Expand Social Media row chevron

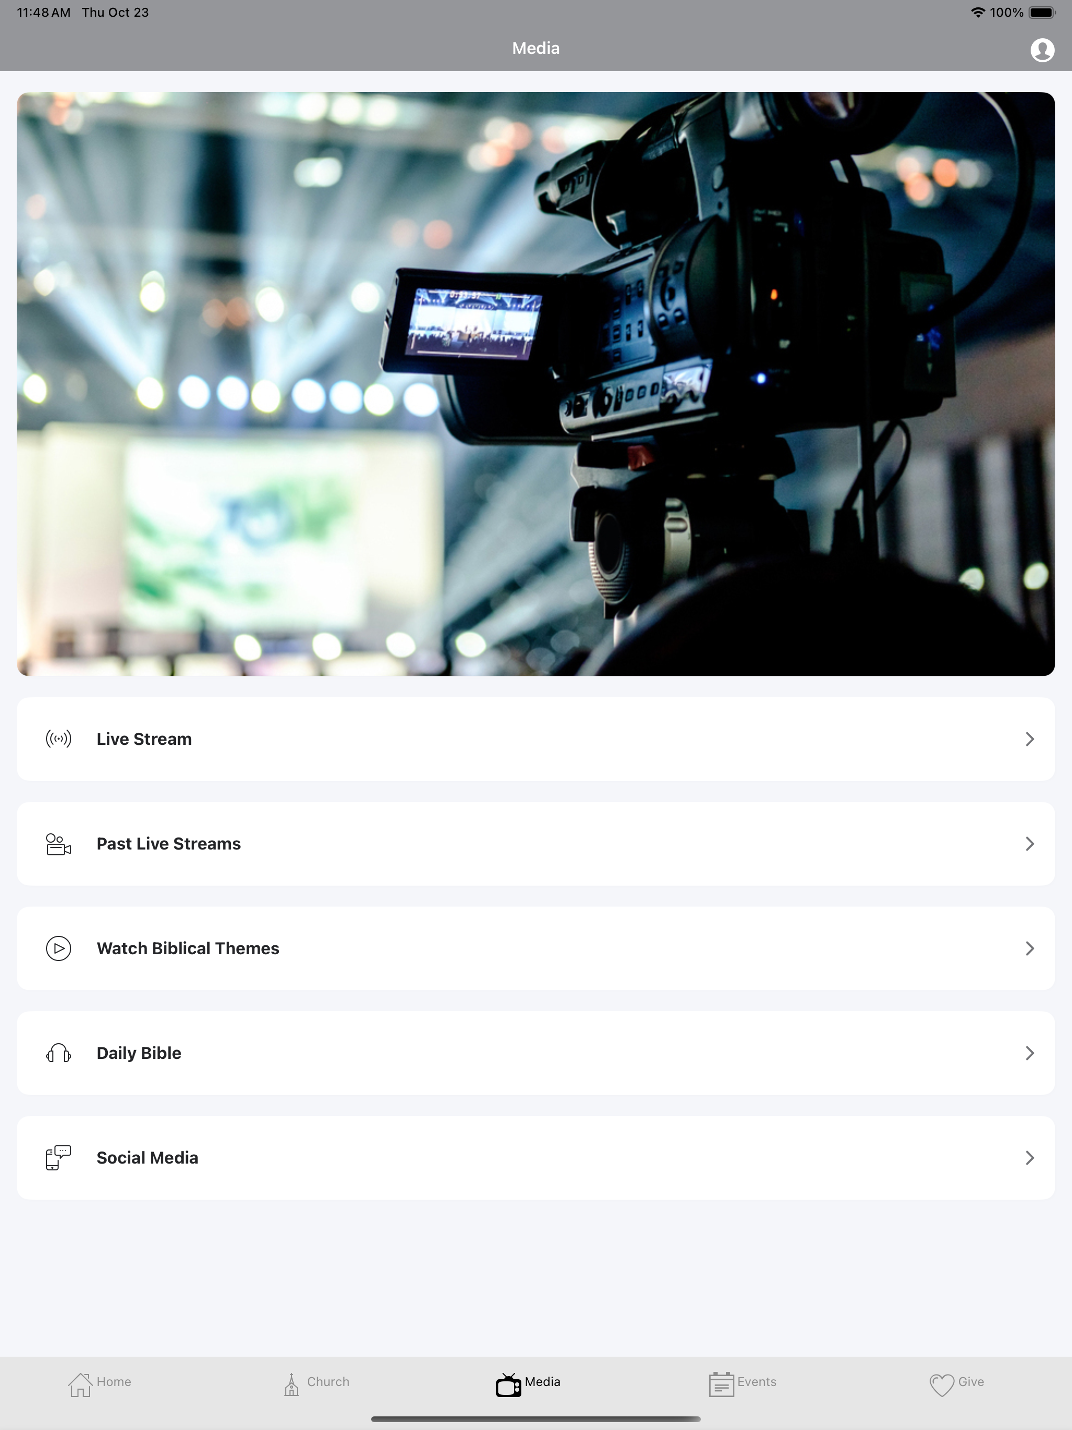pyautogui.click(x=1030, y=1158)
